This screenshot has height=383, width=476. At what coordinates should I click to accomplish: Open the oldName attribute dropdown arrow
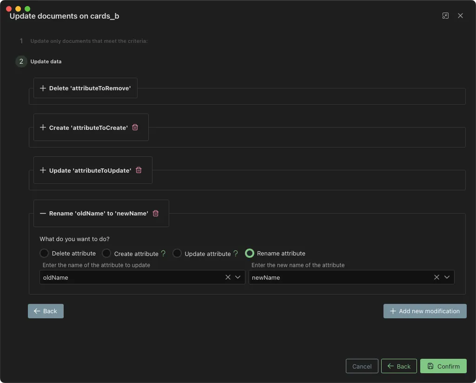pyautogui.click(x=238, y=277)
